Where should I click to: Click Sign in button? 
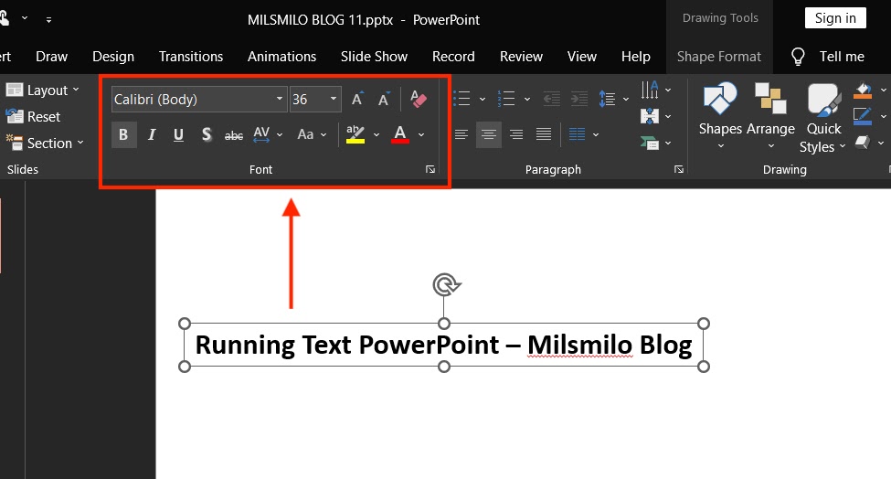(835, 18)
